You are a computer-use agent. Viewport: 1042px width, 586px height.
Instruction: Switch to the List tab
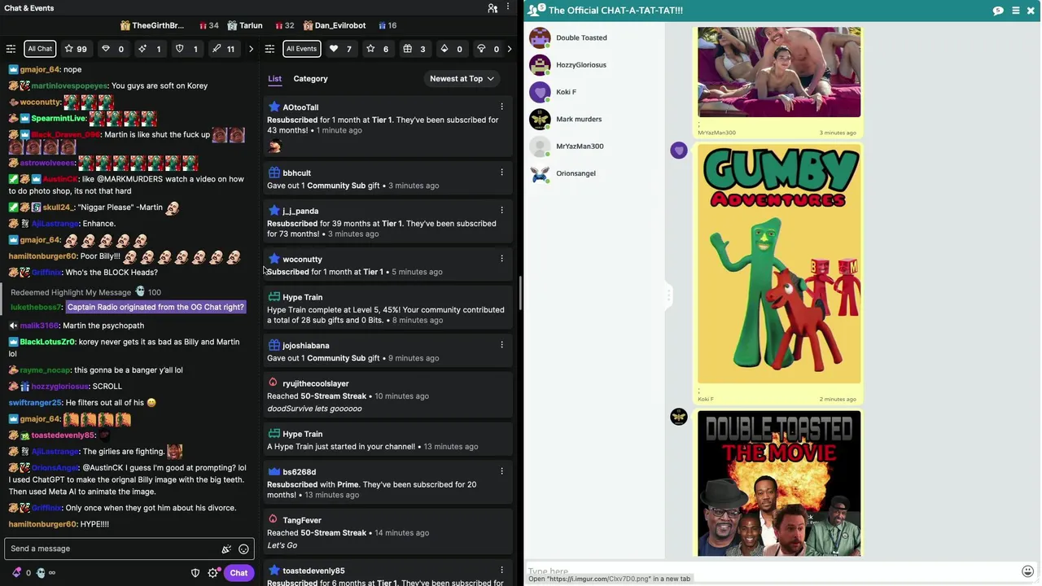(275, 79)
